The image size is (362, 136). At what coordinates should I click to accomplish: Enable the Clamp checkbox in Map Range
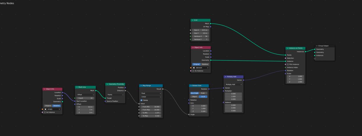coord(142,100)
